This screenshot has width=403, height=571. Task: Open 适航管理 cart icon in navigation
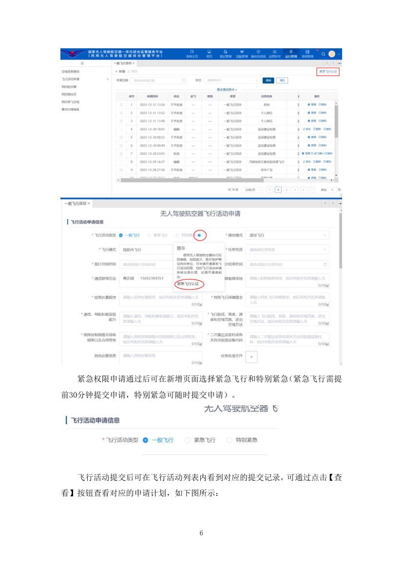tap(242, 52)
